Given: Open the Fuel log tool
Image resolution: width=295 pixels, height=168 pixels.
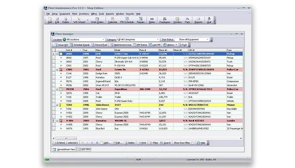Looking at the screenshot, I should 182,45.
